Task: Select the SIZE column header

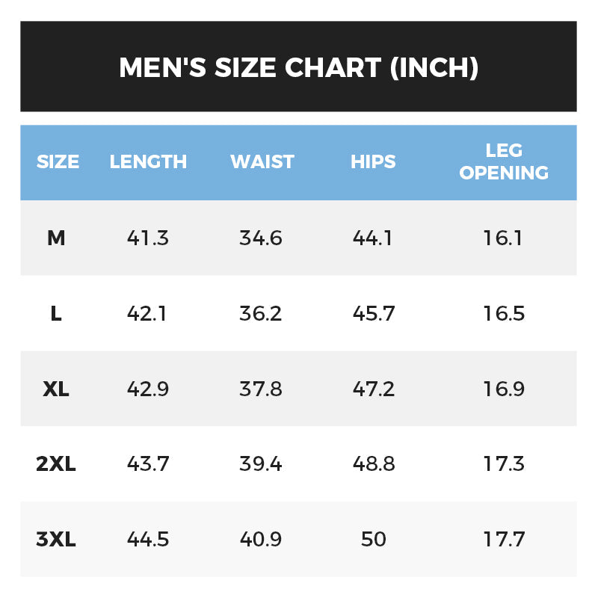Action: (58, 161)
